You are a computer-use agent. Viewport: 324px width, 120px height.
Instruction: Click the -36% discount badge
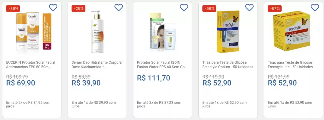click(x=13, y=9)
